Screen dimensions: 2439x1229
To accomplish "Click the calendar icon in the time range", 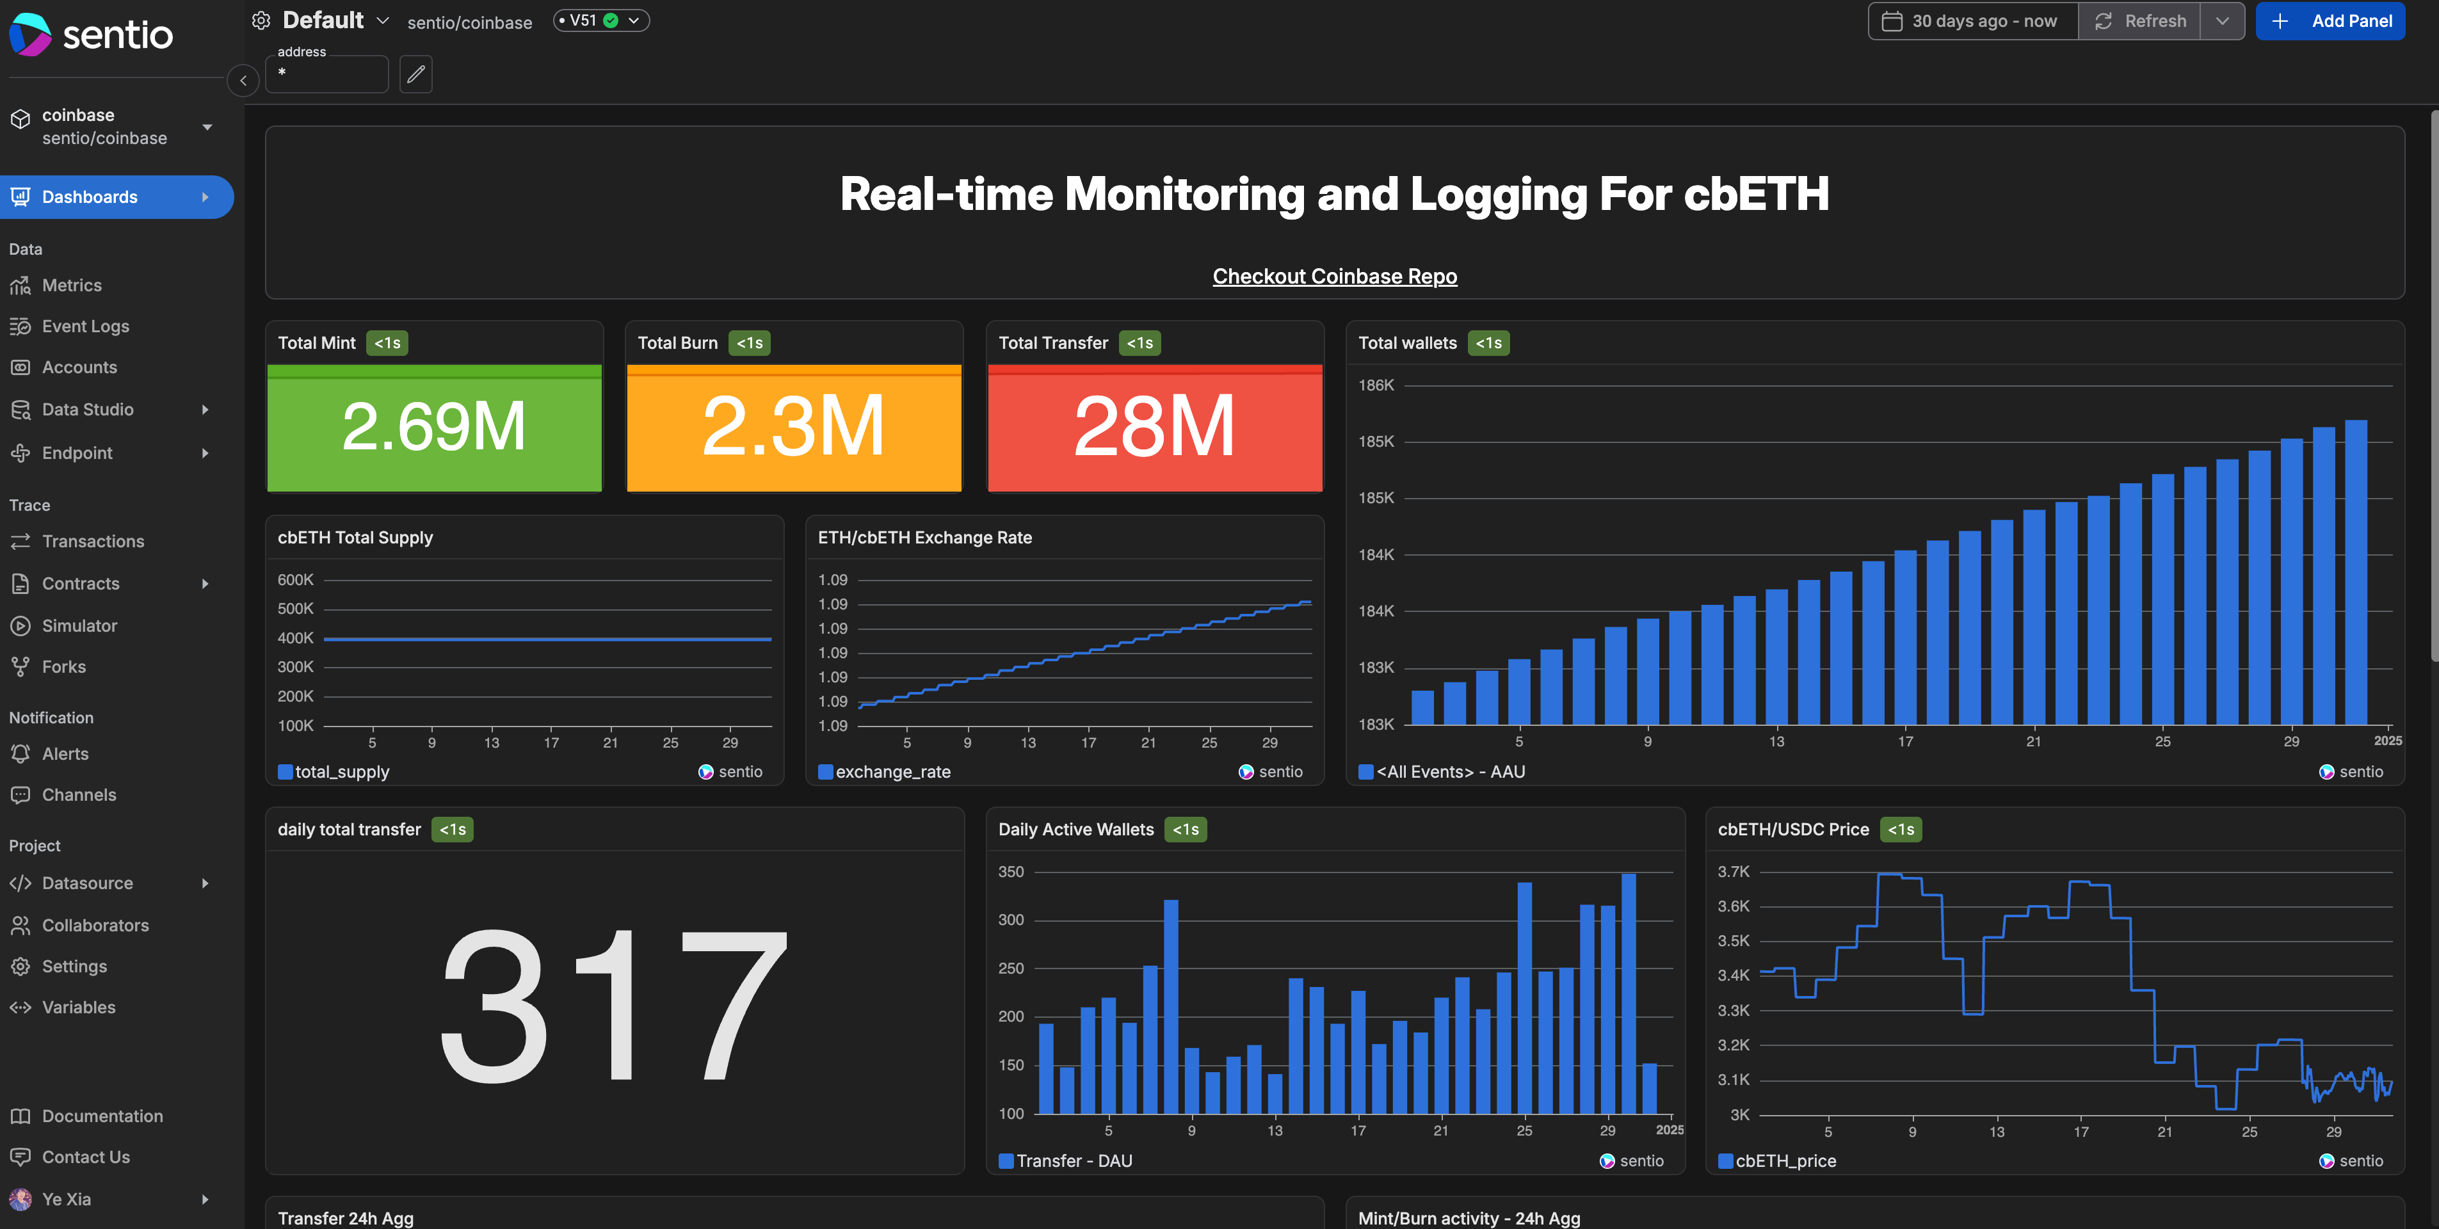I will [1892, 21].
